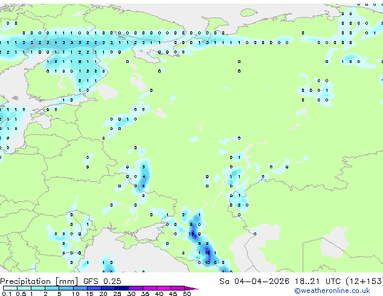Click the "30" legend scale label

coord(131,294)
